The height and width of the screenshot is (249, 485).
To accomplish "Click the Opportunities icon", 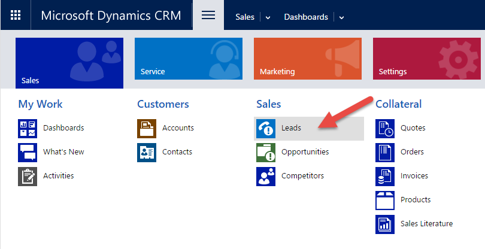I will click(x=266, y=152).
